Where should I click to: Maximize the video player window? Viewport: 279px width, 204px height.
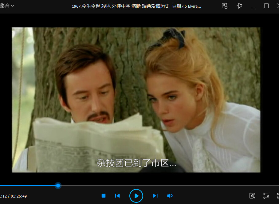click(266, 6)
